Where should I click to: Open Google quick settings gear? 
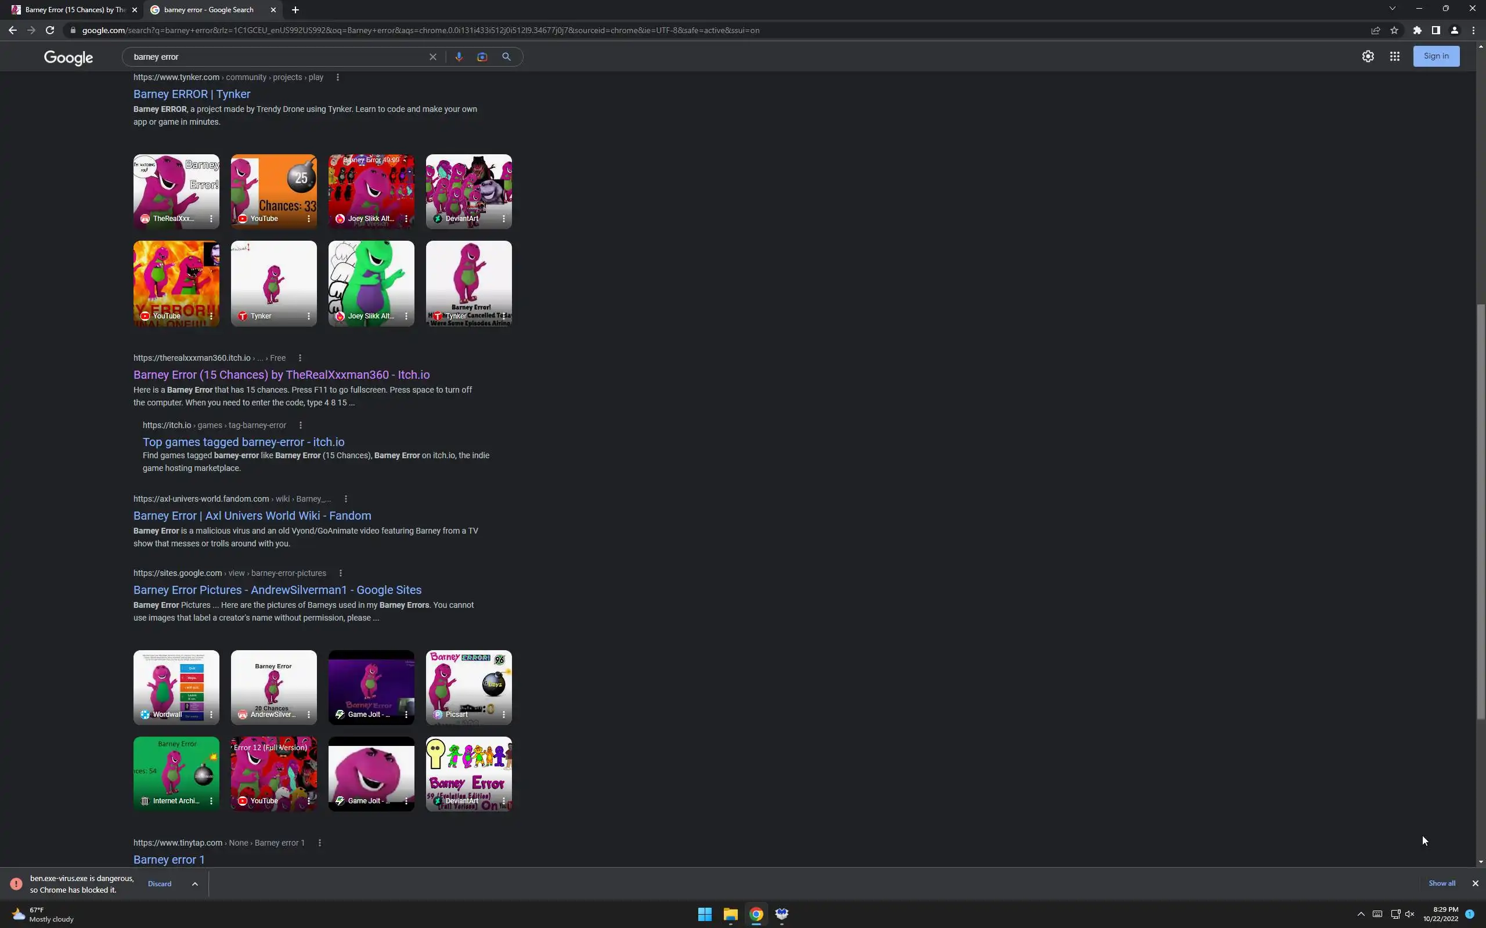click(1368, 56)
